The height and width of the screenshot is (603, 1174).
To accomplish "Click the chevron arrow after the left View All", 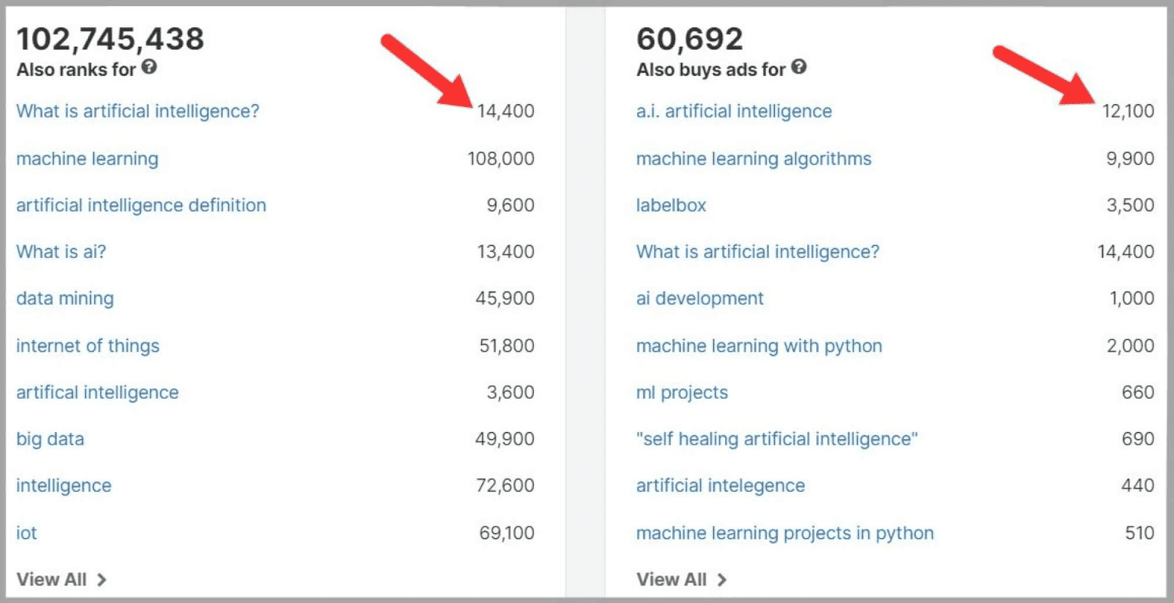I will tap(101, 580).
